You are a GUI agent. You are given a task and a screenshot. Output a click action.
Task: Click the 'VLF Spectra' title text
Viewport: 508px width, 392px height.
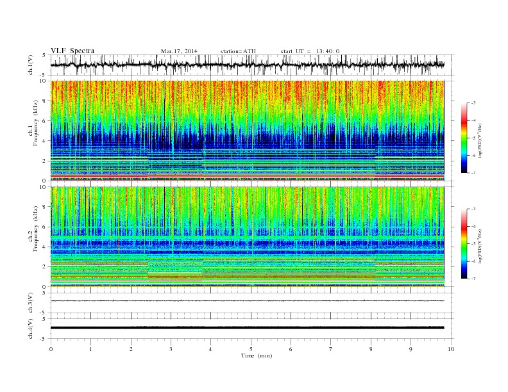click(x=72, y=51)
